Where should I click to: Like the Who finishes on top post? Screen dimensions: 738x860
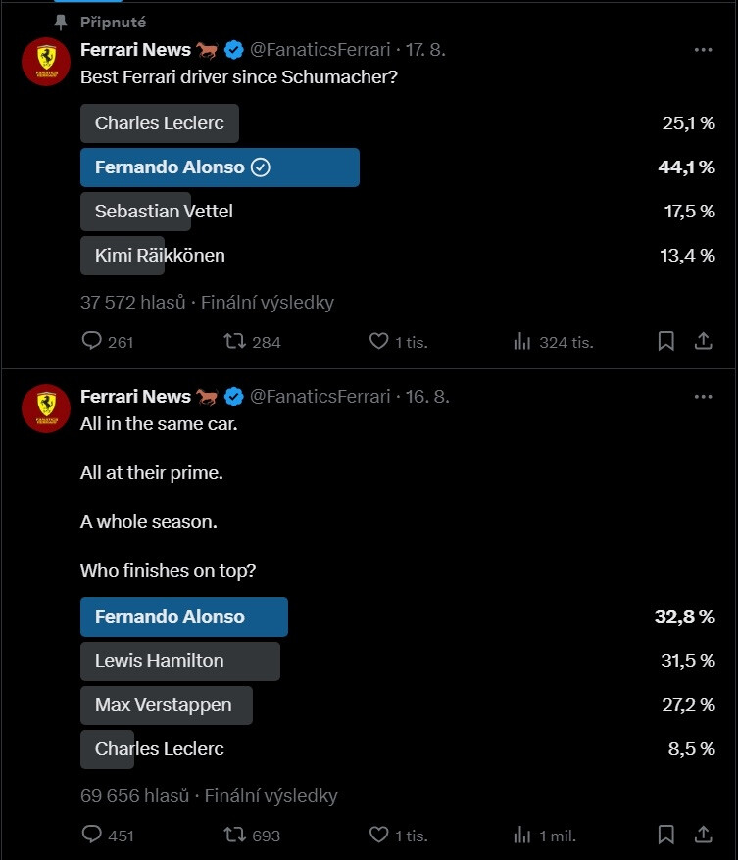[x=398, y=835]
